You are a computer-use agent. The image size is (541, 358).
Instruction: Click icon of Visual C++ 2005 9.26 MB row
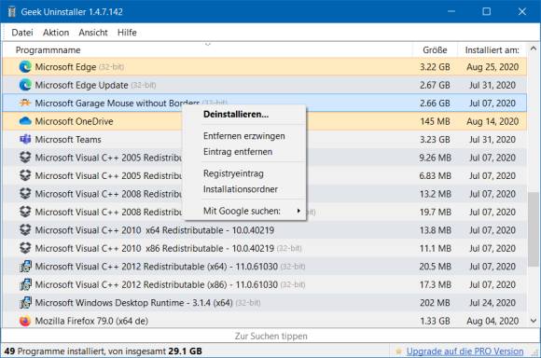click(25, 158)
